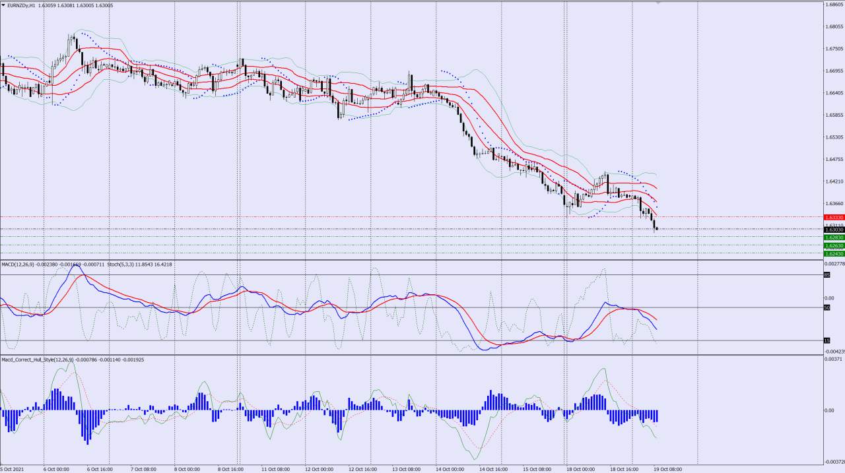Viewport: 845px width, 473px height.
Task: Click the 18 Oct 16:00 time label
Action: pos(625,469)
